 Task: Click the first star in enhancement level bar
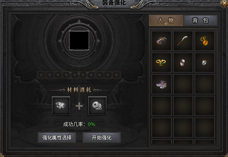pos(41,75)
